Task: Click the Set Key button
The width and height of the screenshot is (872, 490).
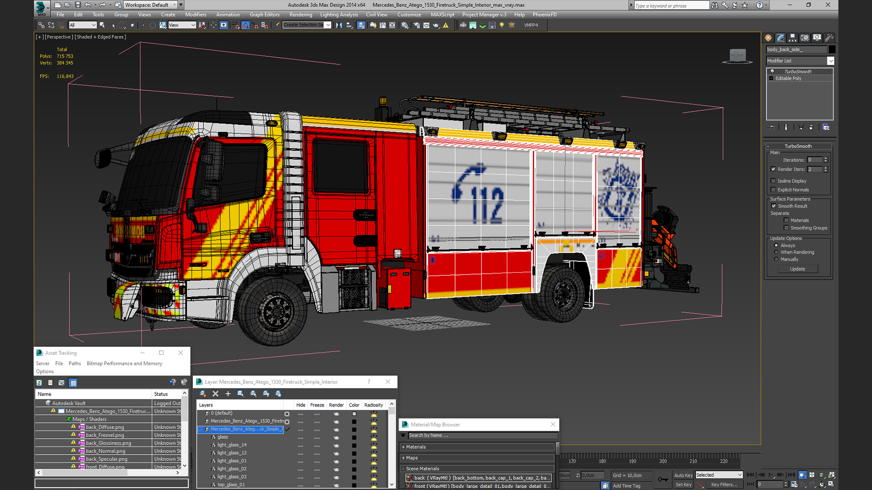Action: coord(683,485)
